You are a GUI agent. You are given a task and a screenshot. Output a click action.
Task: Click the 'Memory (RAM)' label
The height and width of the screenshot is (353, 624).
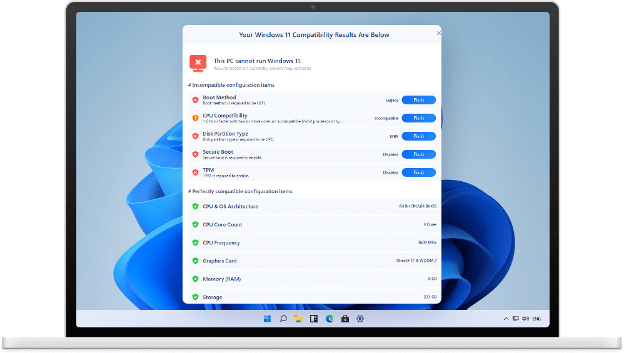coord(222,279)
